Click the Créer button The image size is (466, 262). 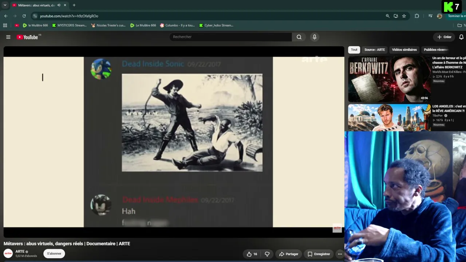444,37
